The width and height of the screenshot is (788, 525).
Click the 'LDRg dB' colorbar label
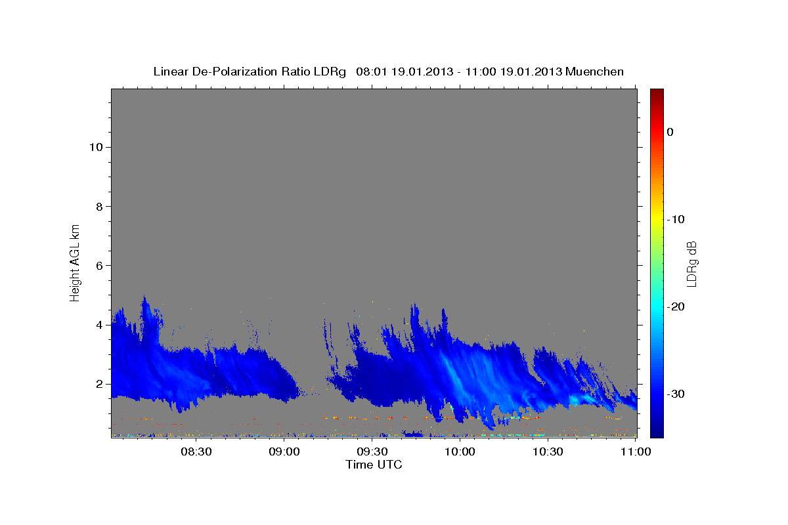coord(691,262)
